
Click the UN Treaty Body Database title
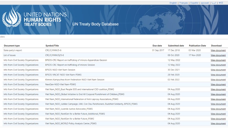(95, 24)
